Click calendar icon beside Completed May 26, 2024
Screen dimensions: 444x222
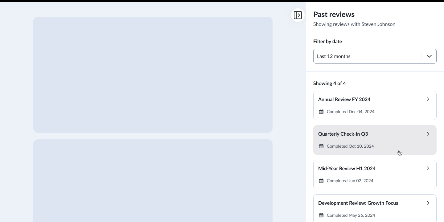[x=321, y=215]
